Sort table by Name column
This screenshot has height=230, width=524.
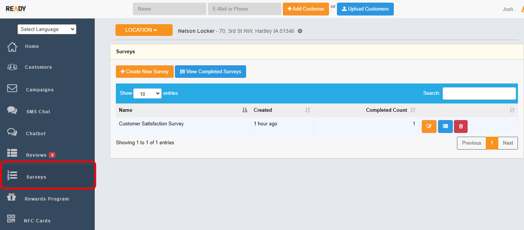[x=182, y=110]
